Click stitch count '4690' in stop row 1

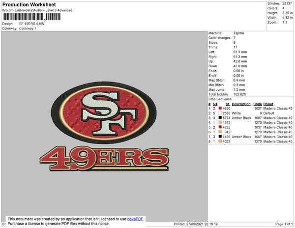226,109
